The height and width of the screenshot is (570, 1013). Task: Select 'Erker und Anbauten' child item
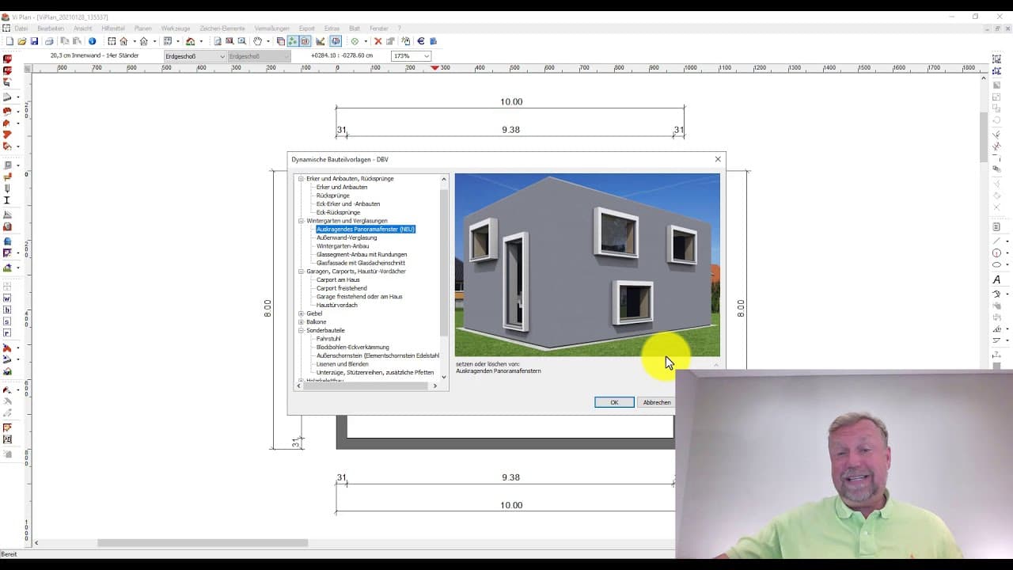pyautogui.click(x=342, y=188)
